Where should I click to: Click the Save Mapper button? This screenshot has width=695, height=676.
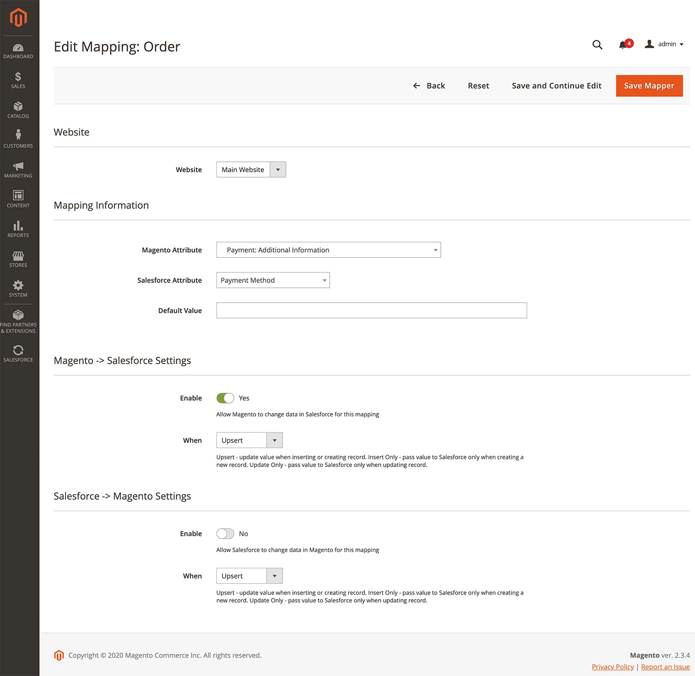tap(649, 85)
